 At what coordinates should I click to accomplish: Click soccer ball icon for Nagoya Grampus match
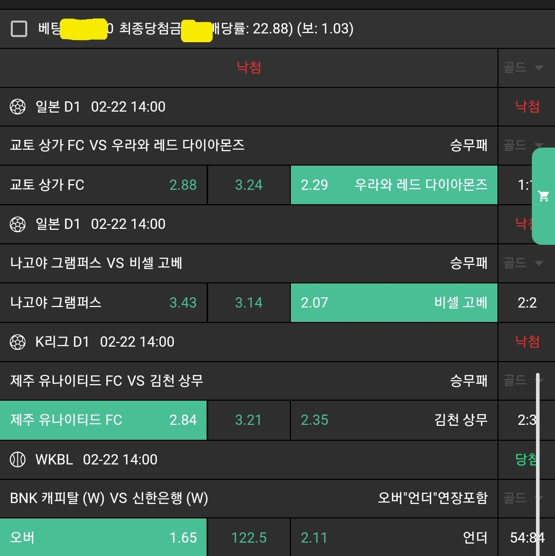click(x=18, y=224)
